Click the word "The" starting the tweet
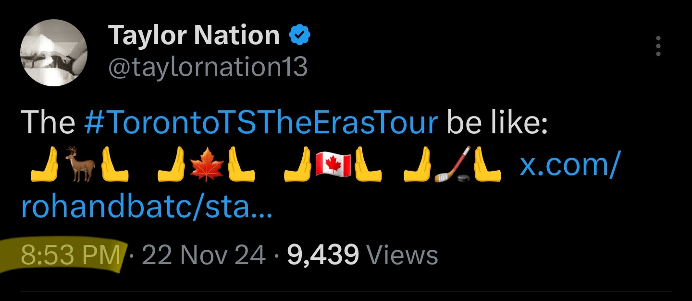Image resolution: width=692 pixels, height=301 pixels. click(48, 122)
